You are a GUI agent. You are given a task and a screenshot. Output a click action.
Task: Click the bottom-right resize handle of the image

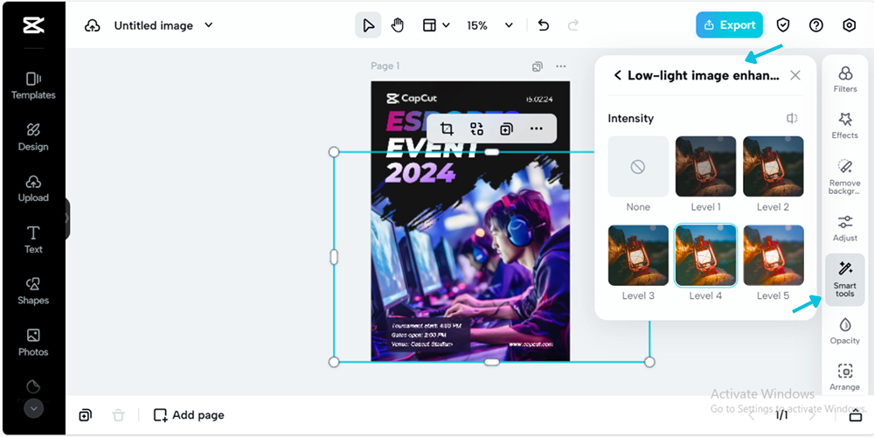[649, 363]
